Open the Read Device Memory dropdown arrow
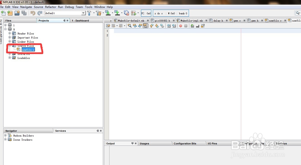This screenshot has height=165, width=301. (x=122, y=13)
